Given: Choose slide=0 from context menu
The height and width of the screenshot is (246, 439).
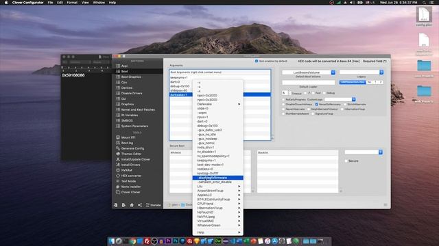Looking at the screenshot, I should pyautogui.click(x=218, y=109).
